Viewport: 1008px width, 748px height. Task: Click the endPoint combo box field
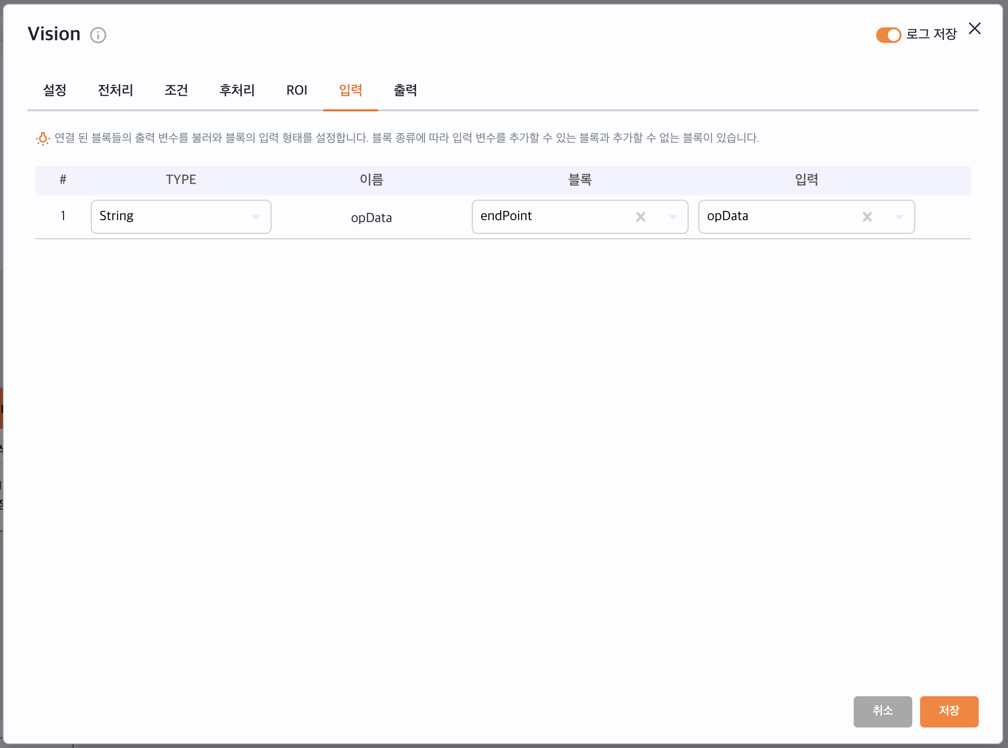pyautogui.click(x=580, y=216)
